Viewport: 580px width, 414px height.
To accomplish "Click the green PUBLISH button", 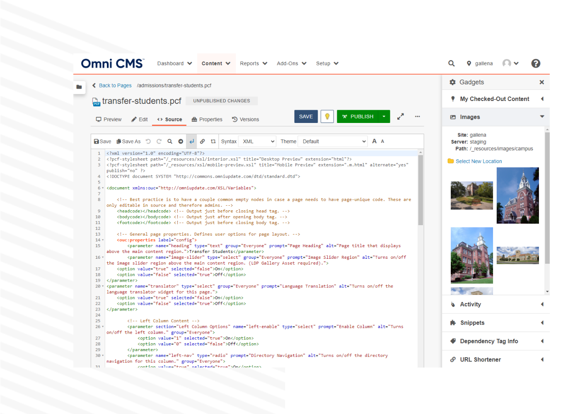I will [x=358, y=117].
